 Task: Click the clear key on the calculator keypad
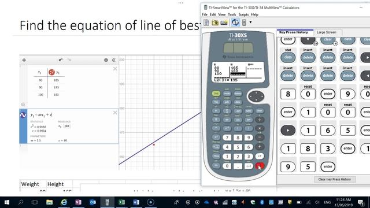tap(260, 111)
